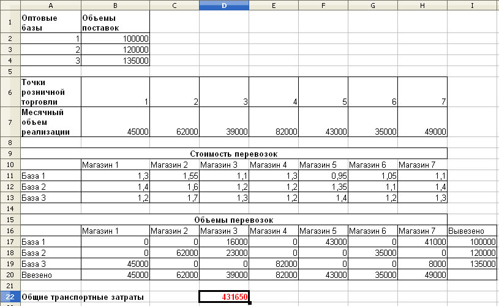Select monthly volume cell 35000 in row 7

[373, 122]
